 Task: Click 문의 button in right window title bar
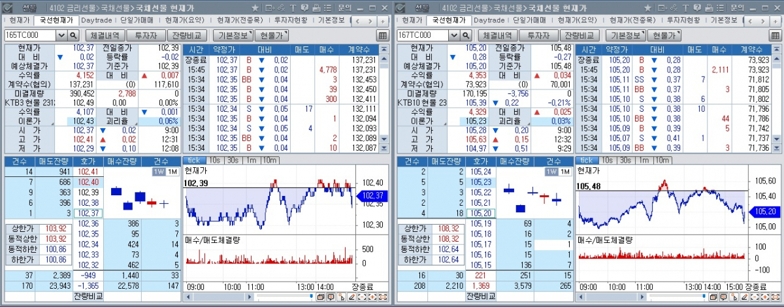pos(736,8)
